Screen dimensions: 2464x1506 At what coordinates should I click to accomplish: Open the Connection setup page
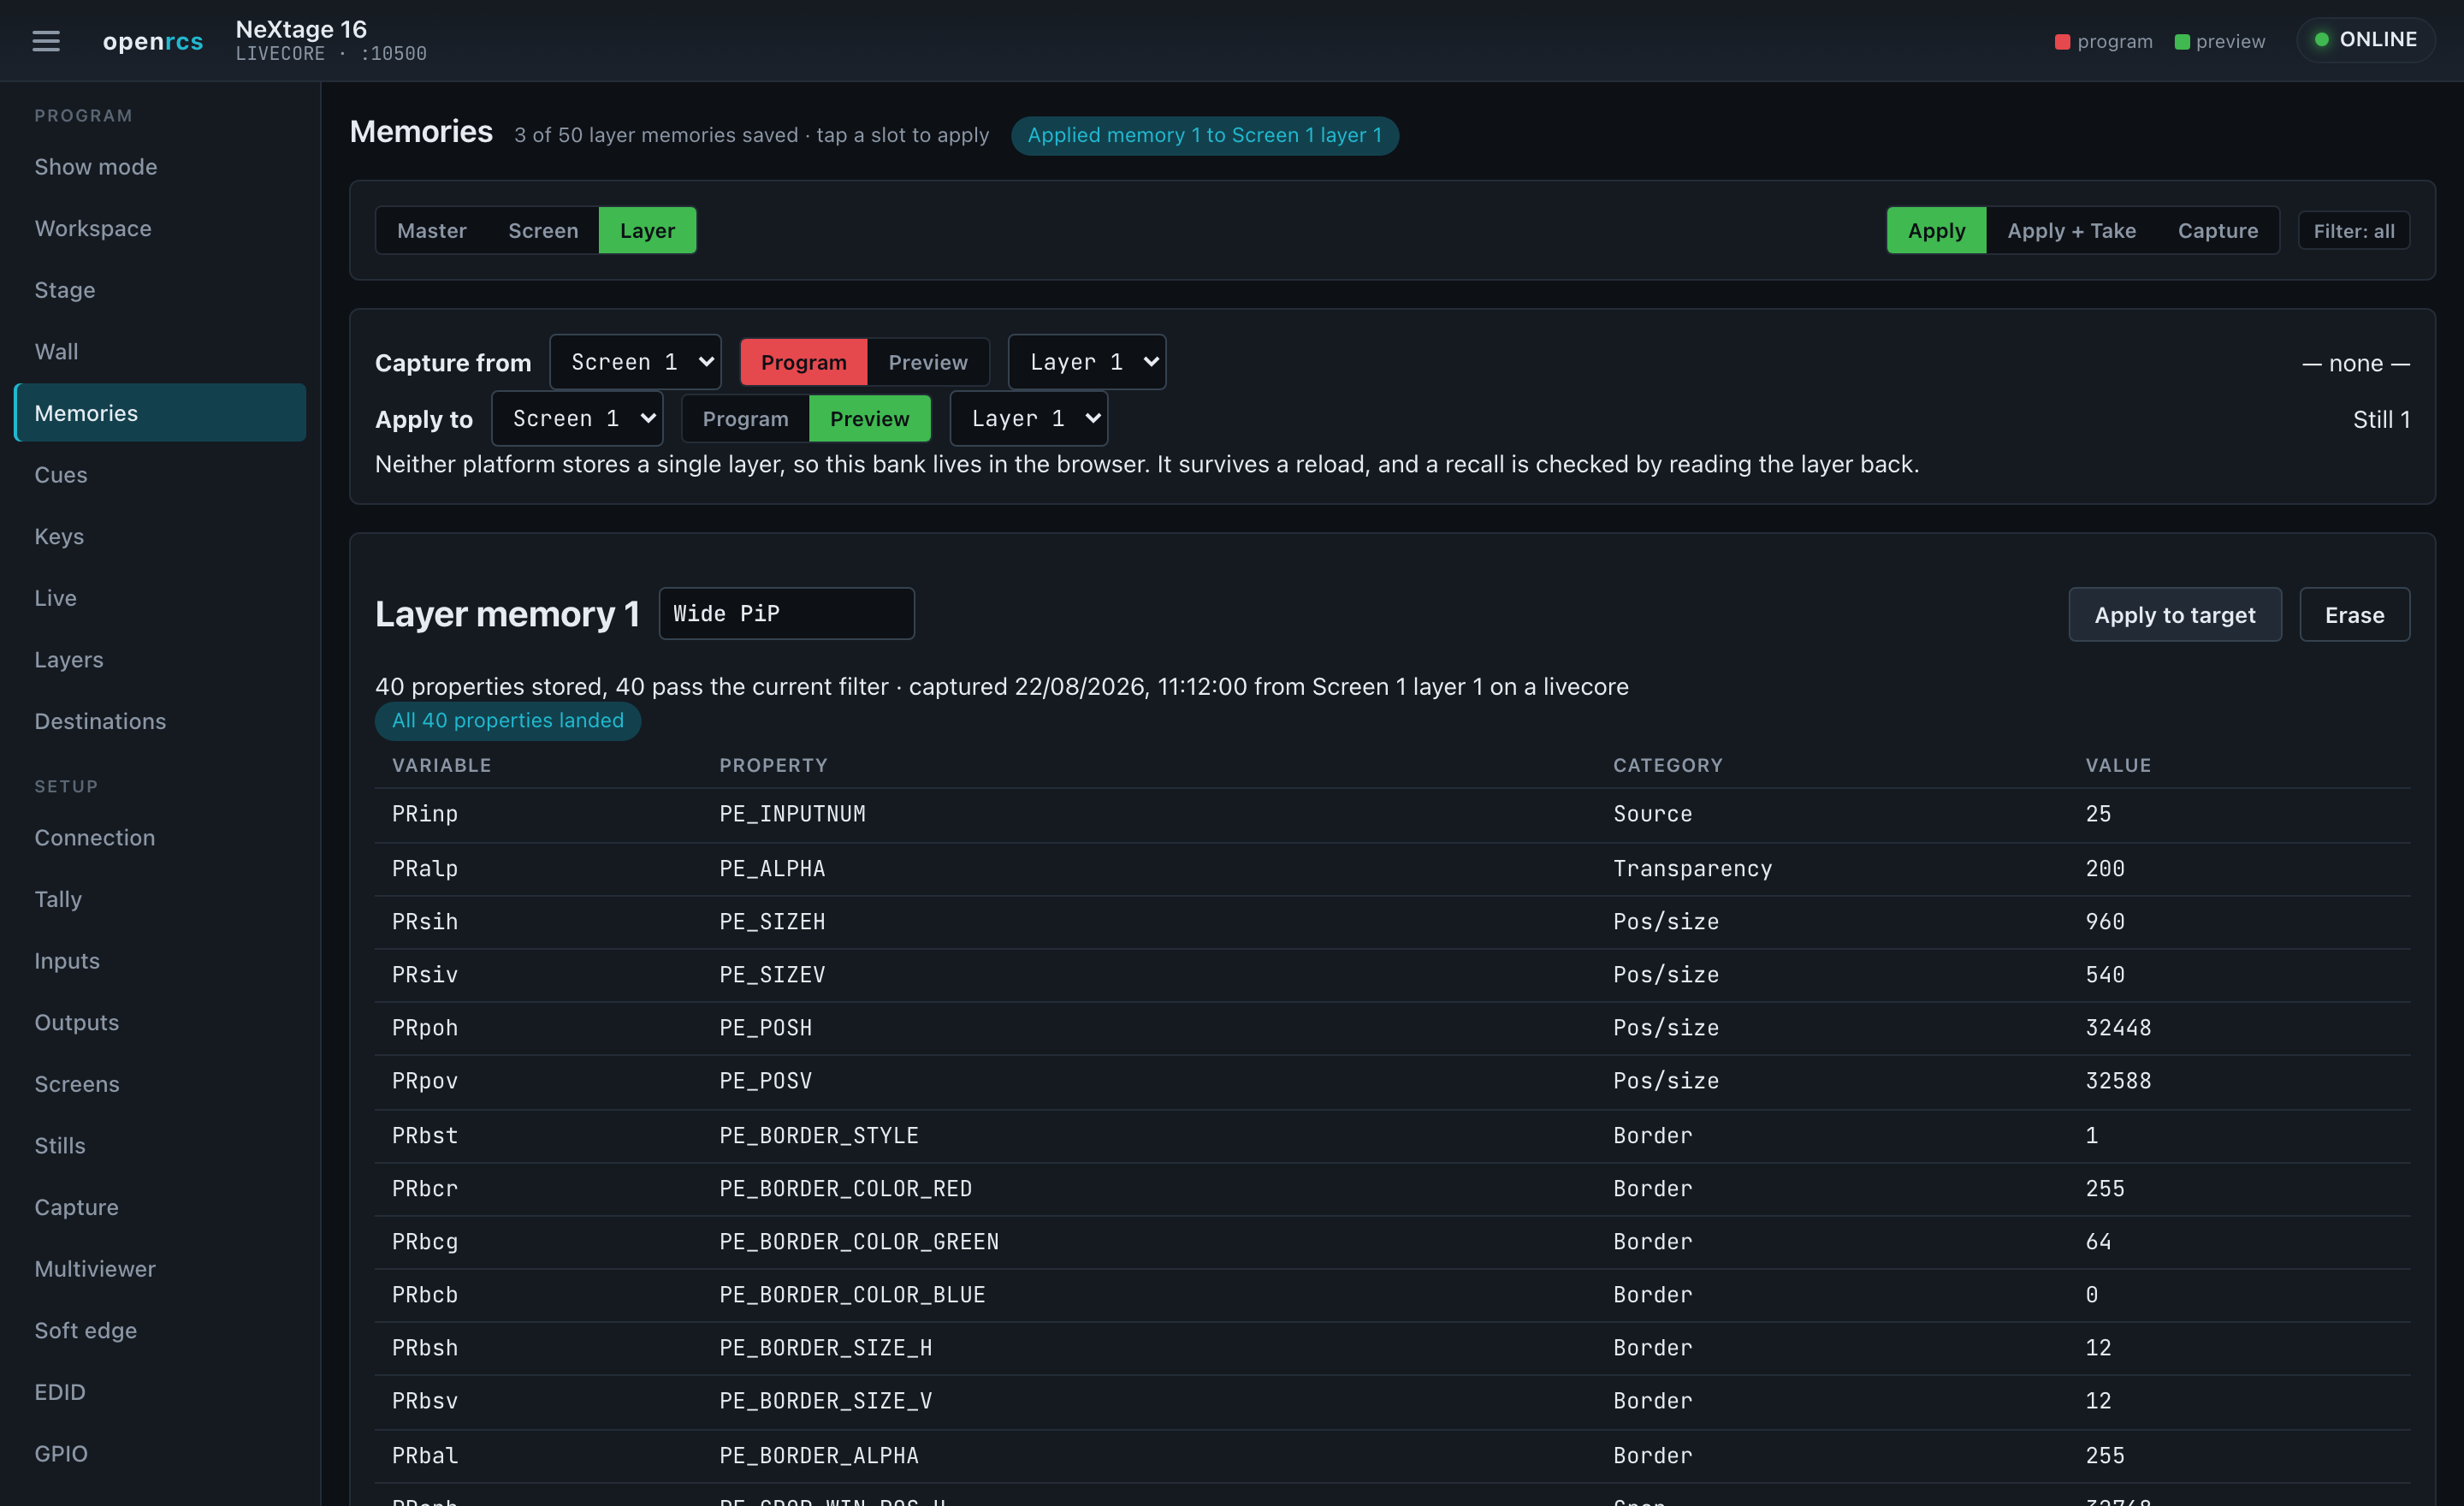pos(160,837)
